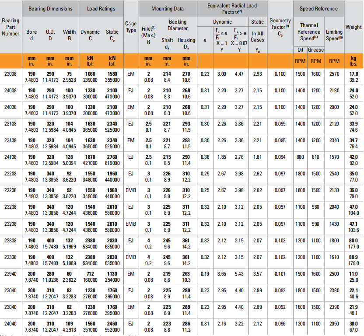Viewport: 364px width, 336px height.
Task: Click the 'Speed Reference' header
Action: (x=318, y=9)
